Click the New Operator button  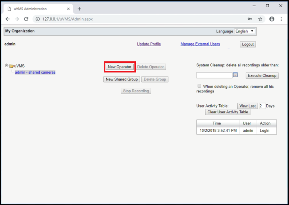[120, 67]
